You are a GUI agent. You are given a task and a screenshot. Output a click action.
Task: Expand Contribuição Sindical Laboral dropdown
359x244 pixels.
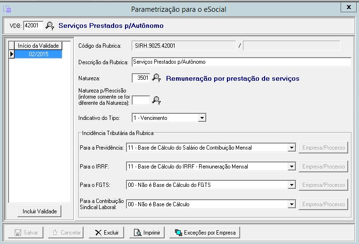point(291,204)
